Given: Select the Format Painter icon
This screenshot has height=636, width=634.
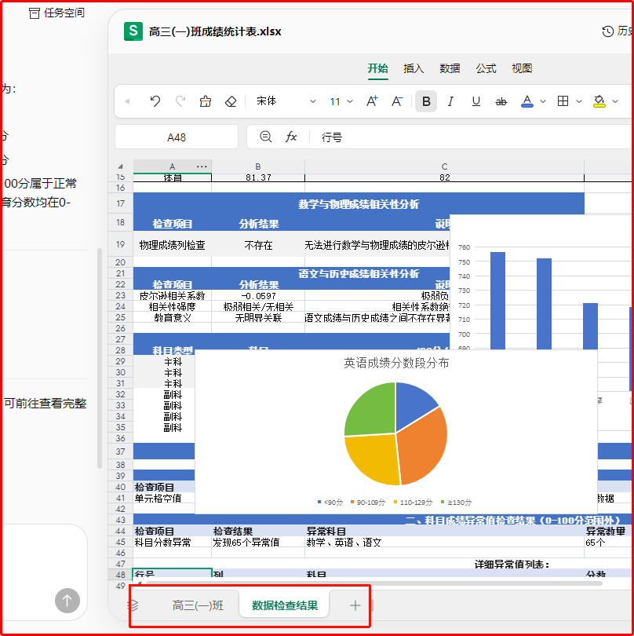Looking at the screenshot, I should (x=206, y=101).
